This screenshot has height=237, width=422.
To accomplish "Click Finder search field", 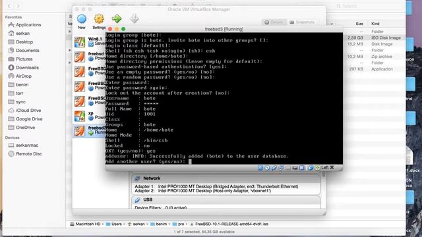I will [369, 6].
